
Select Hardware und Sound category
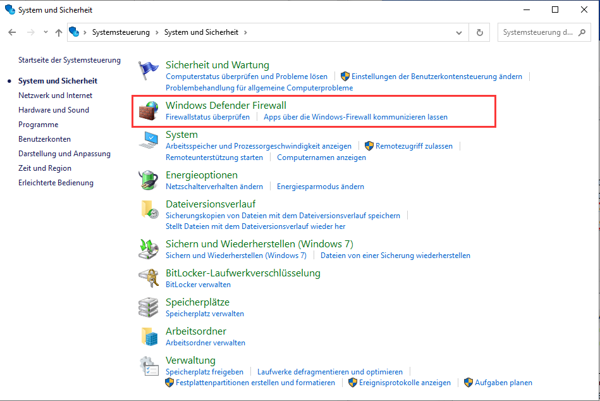(54, 110)
